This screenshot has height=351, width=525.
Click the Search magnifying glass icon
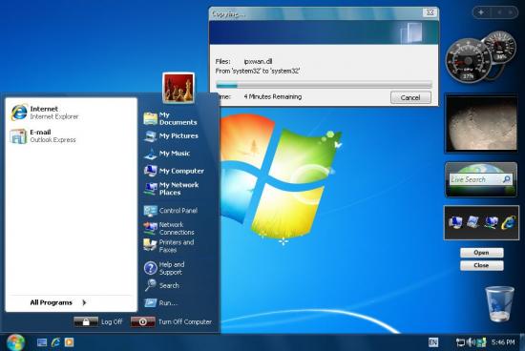point(150,285)
